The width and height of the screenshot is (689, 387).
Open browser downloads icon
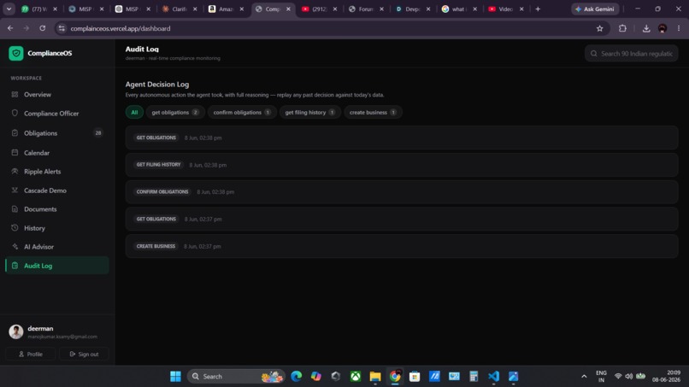click(646, 28)
